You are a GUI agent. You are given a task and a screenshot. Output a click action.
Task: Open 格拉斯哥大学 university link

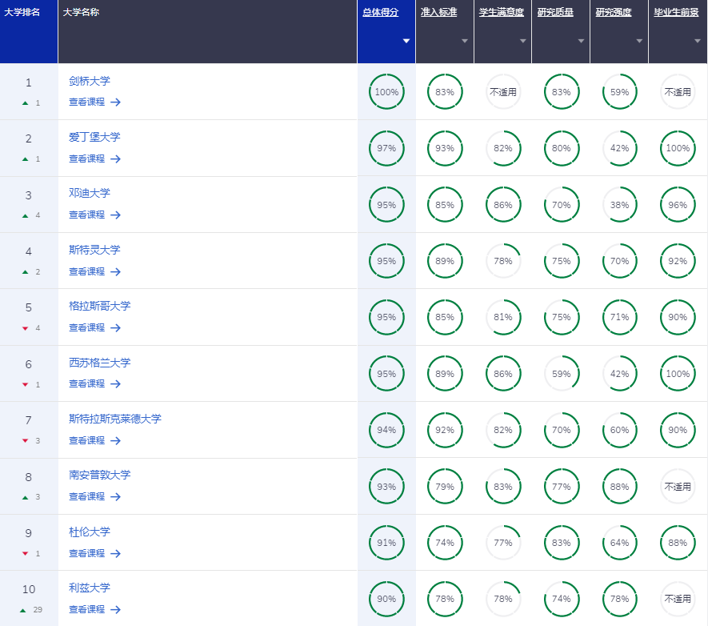click(99, 306)
